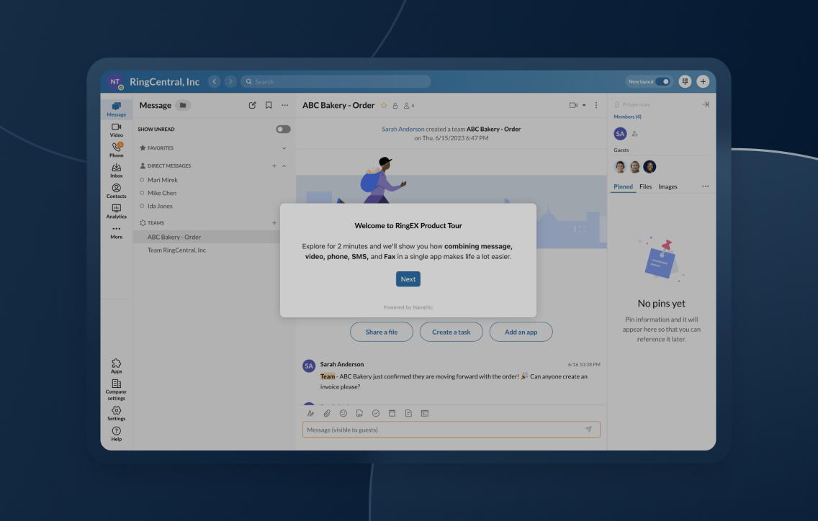Open Contacts from the navigation rail
818x521 pixels.
pos(116,190)
